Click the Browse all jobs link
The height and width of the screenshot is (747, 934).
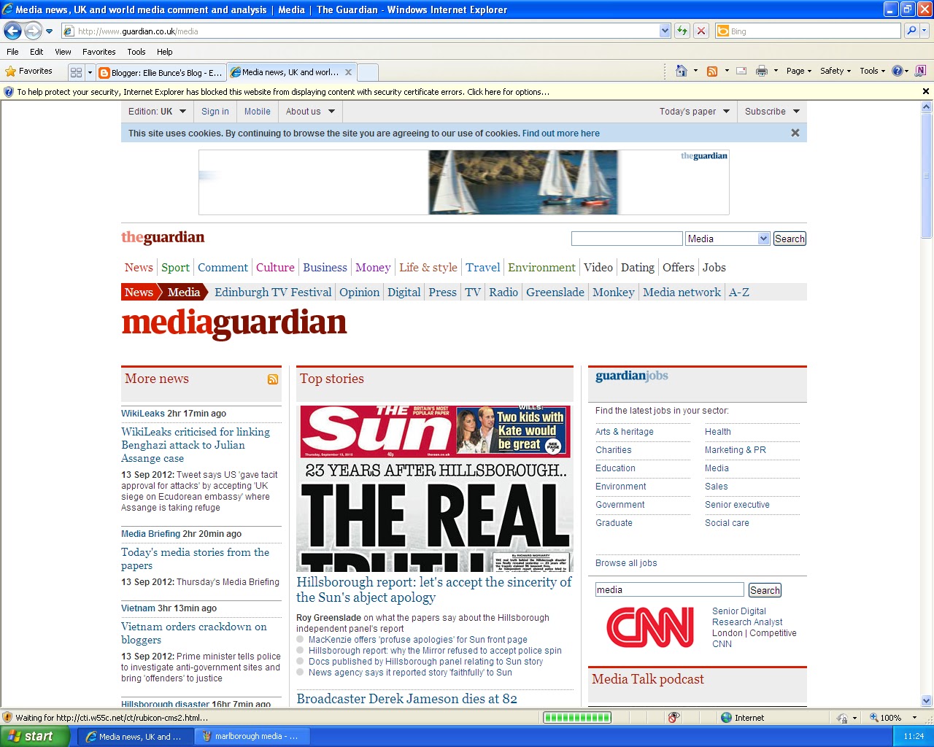[x=626, y=563]
